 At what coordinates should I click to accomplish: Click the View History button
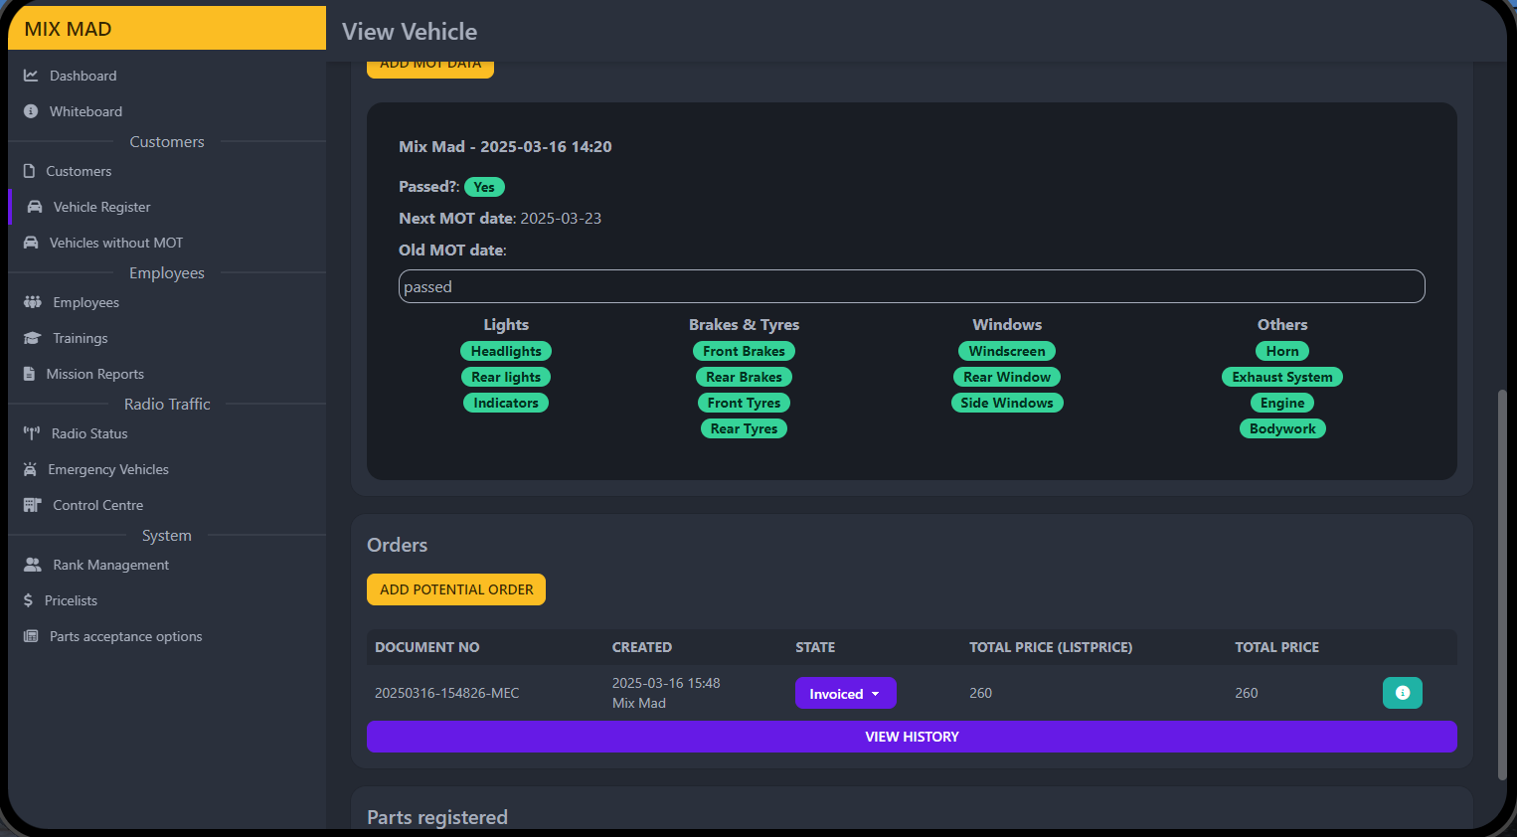912,737
